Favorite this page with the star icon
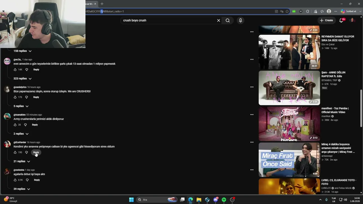Screen dimensions: 363x204 click(287, 11)
